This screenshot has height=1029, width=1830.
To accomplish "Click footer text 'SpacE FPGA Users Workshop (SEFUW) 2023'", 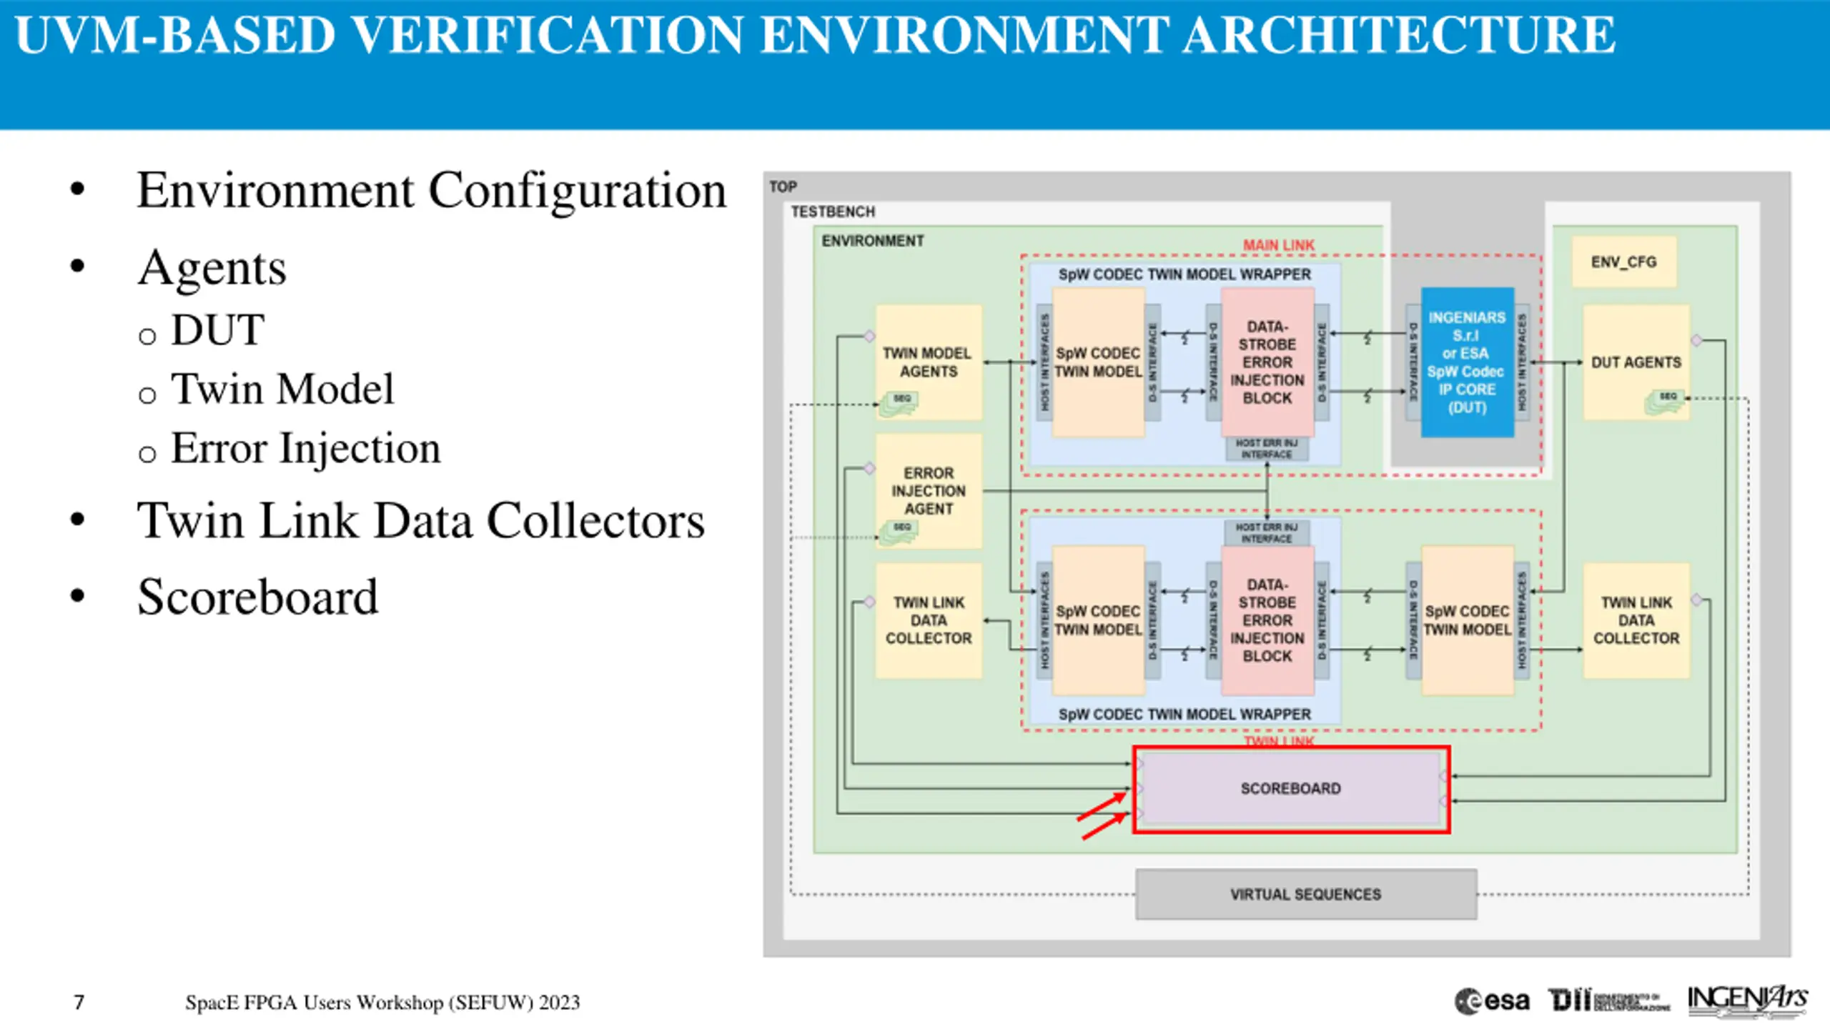I will (382, 1003).
